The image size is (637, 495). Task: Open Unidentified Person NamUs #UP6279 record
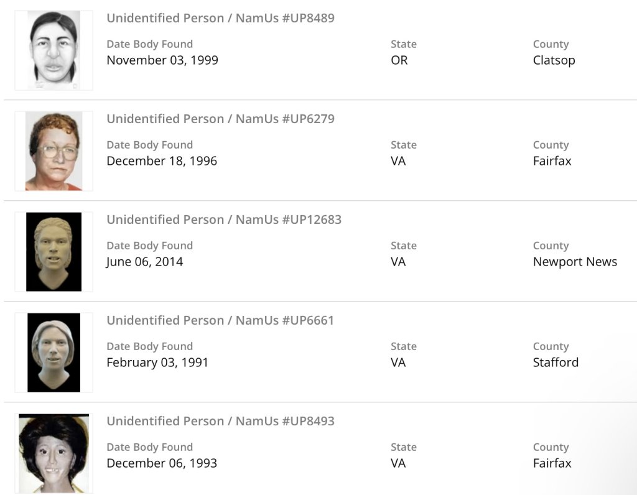click(x=220, y=119)
